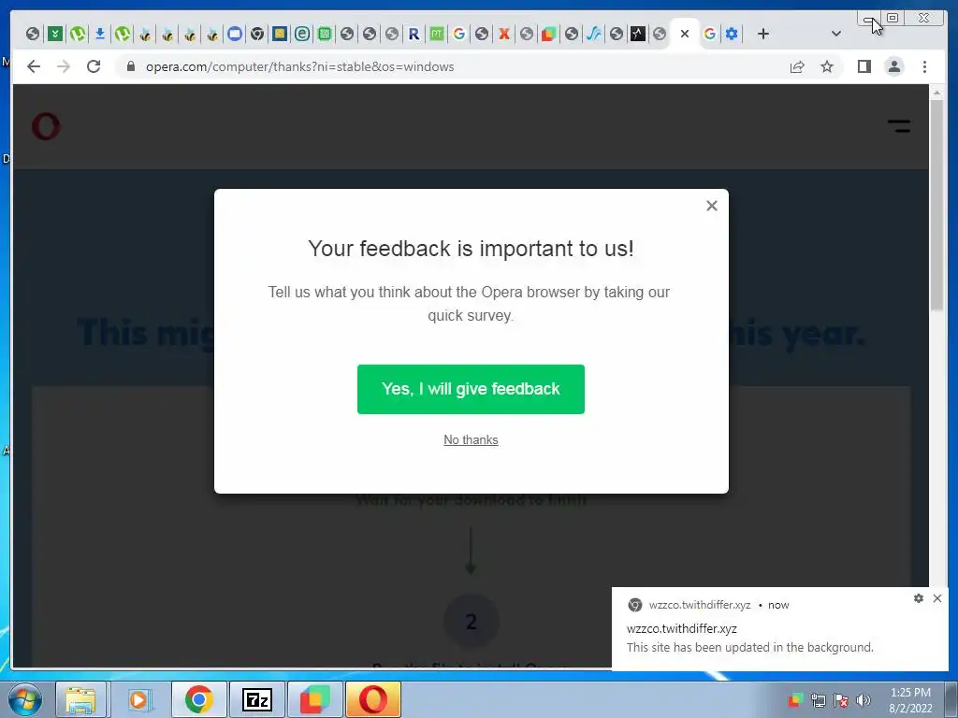958x718 pixels.
Task: Switch to the blue download-arrow tab
Action: pyautogui.click(x=99, y=34)
